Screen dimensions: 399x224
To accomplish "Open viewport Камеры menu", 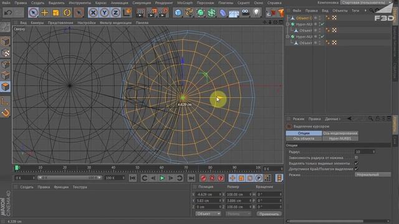I will (37, 22).
